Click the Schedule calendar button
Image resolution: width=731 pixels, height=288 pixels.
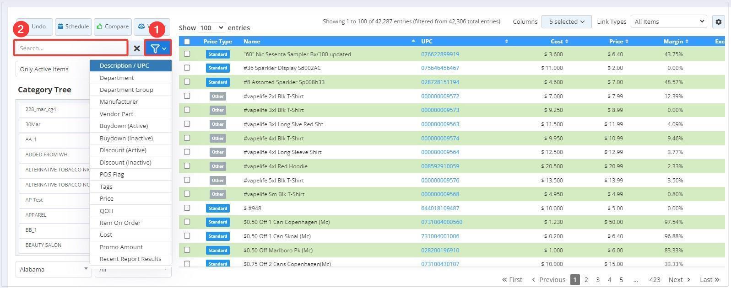(x=73, y=27)
